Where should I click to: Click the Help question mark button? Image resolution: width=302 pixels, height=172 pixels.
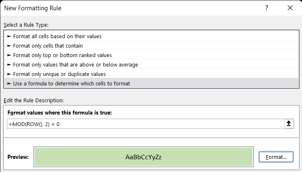click(x=267, y=8)
